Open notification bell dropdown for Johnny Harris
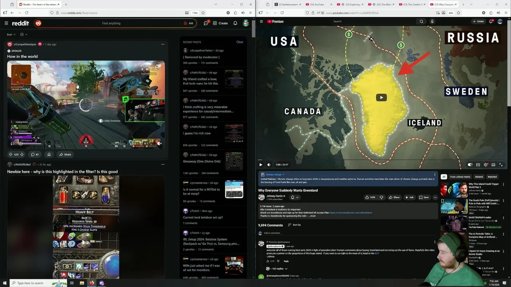 (x=295, y=197)
